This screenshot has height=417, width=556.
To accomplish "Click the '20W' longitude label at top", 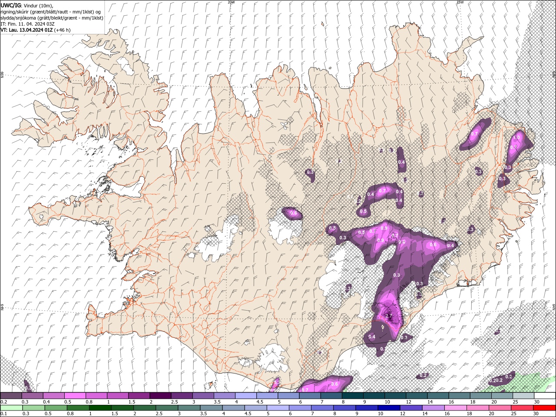I will [x=231, y=2].
